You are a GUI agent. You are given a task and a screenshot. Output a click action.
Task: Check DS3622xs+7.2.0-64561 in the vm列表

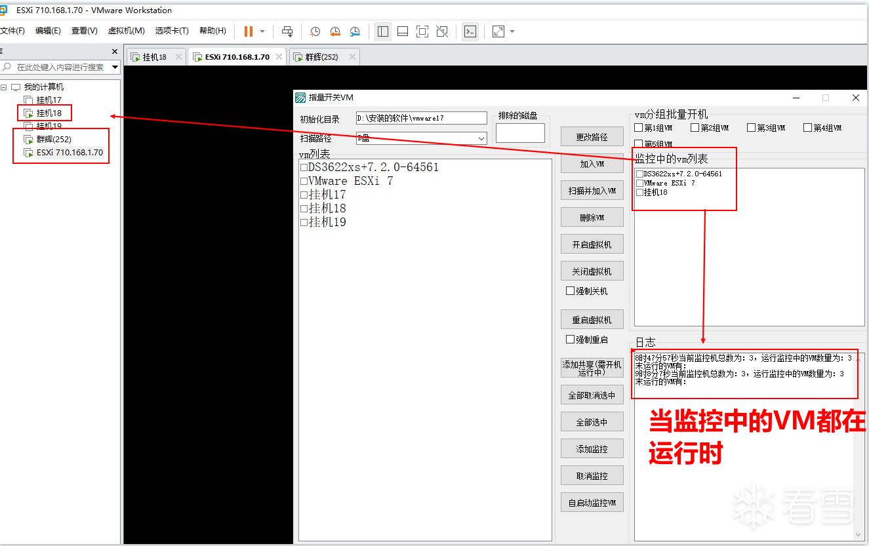coord(304,167)
